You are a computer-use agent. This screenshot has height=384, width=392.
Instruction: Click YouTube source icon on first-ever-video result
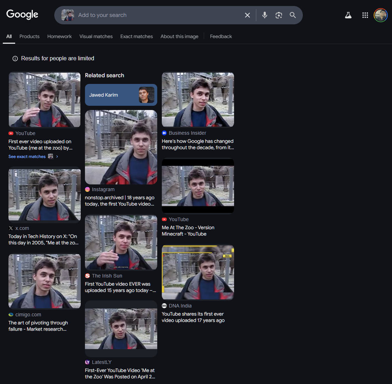click(x=11, y=133)
